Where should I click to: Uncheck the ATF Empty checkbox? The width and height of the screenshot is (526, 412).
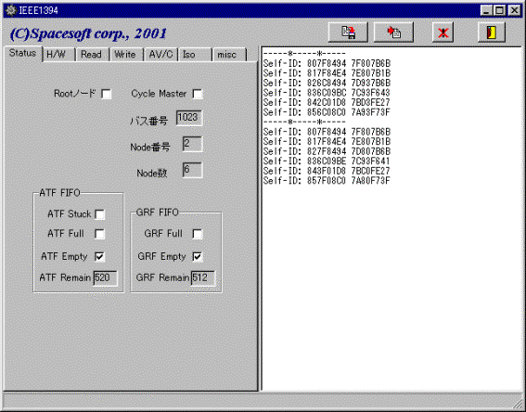(x=99, y=257)
